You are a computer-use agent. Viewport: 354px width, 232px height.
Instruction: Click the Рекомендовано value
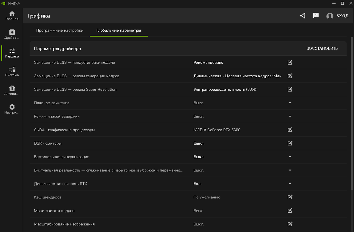click(208, 63)
